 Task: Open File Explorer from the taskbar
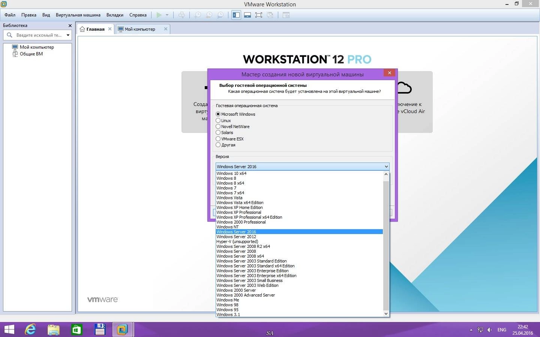[x=54, y=330]
